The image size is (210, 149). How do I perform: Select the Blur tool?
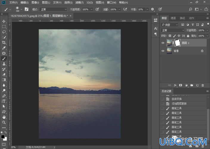click(x=4, y=85)
